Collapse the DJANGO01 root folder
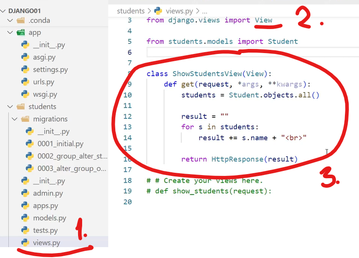The image size is (359, 258). [4, 10]
